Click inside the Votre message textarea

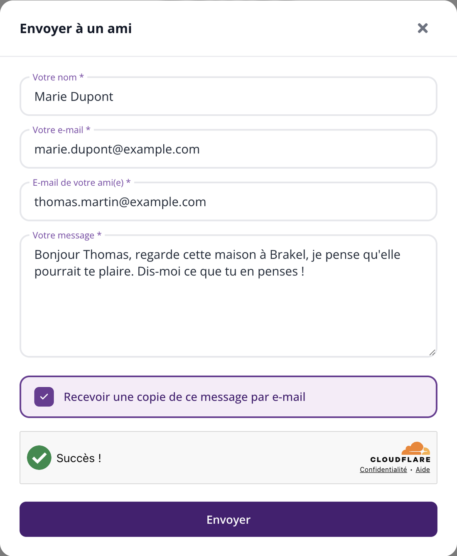coord(228,296)
